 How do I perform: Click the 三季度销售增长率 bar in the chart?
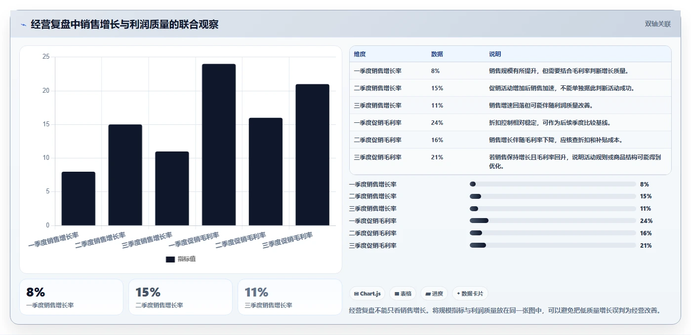pyautogui.click(x=172, y=188)
